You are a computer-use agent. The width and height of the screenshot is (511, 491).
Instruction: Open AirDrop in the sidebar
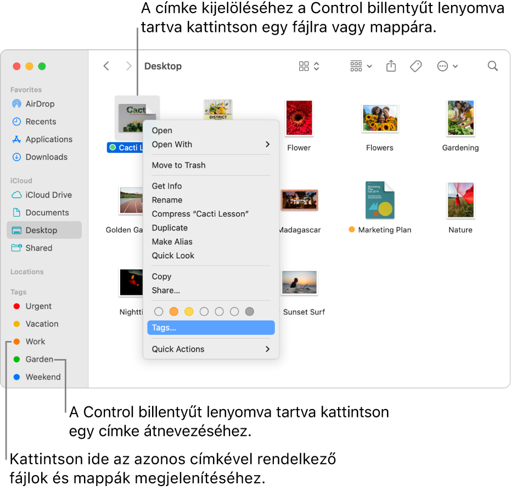tap(44, 104)
